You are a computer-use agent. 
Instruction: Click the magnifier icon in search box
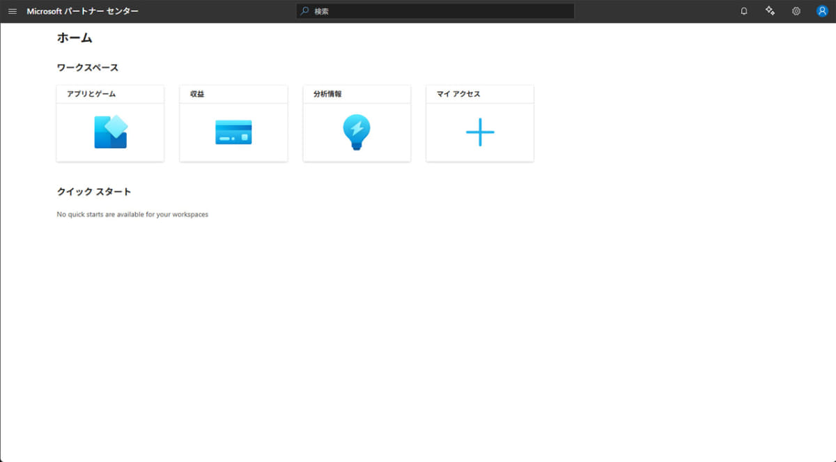304,11
